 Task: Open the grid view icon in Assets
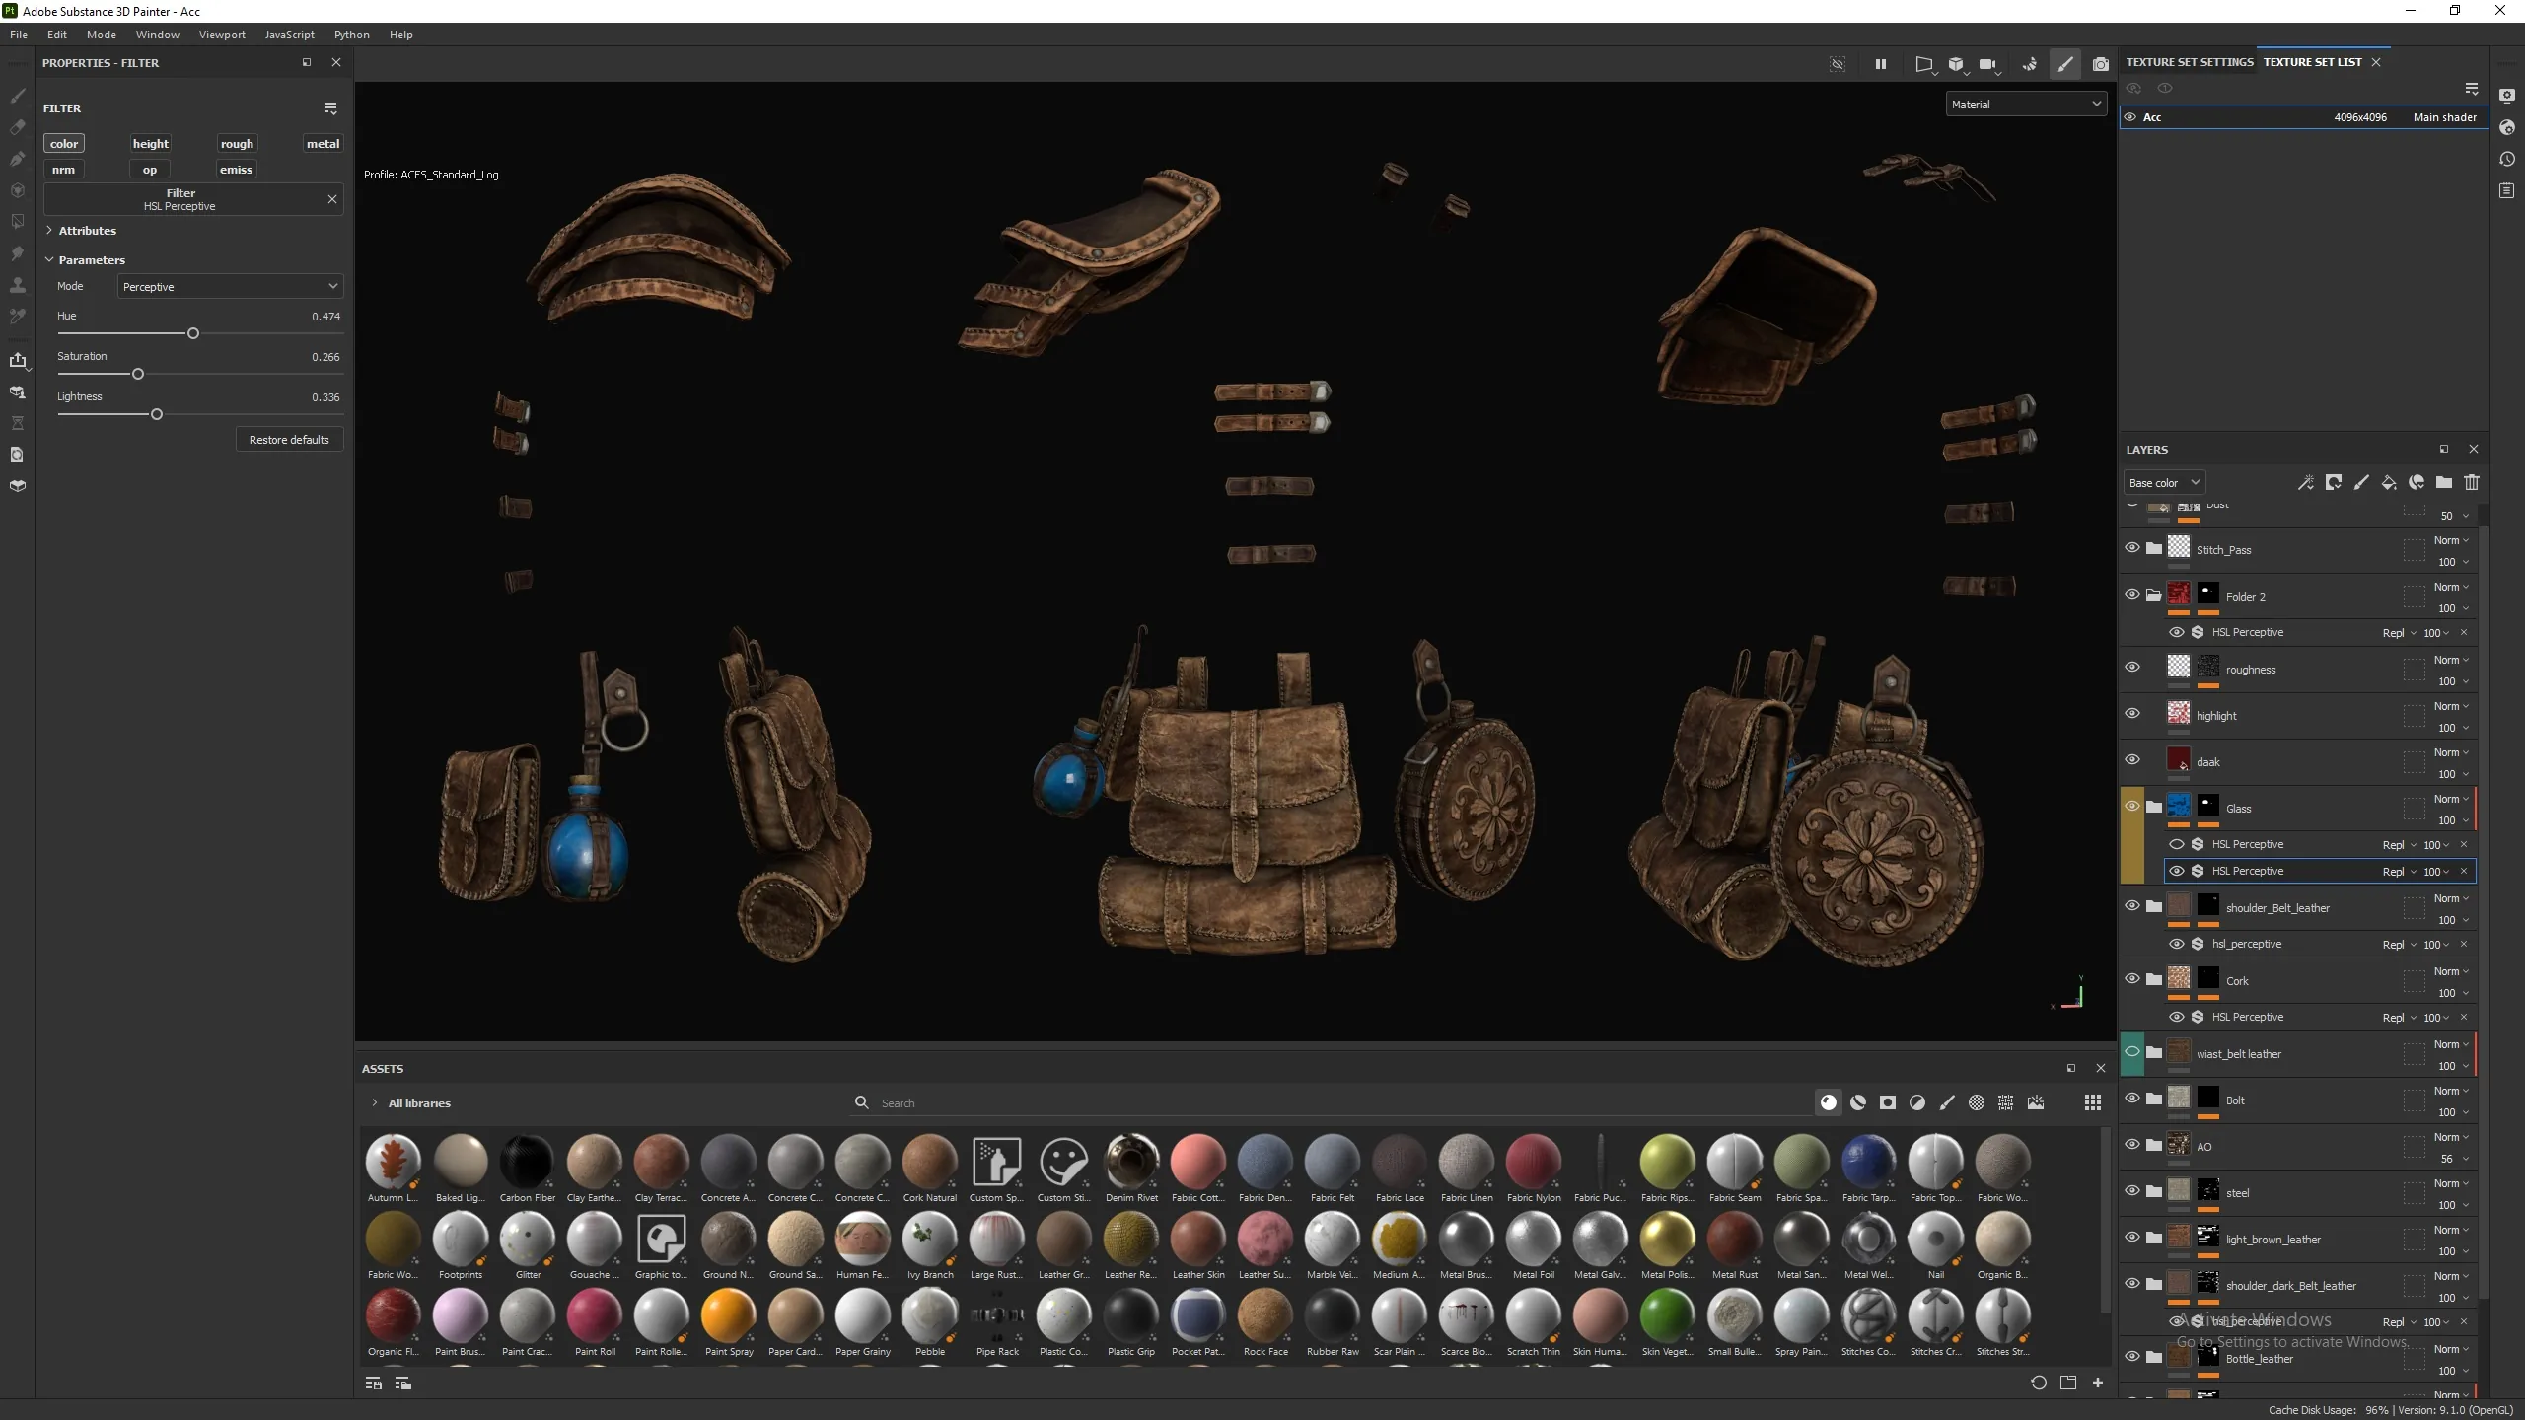point(2093,1102)
